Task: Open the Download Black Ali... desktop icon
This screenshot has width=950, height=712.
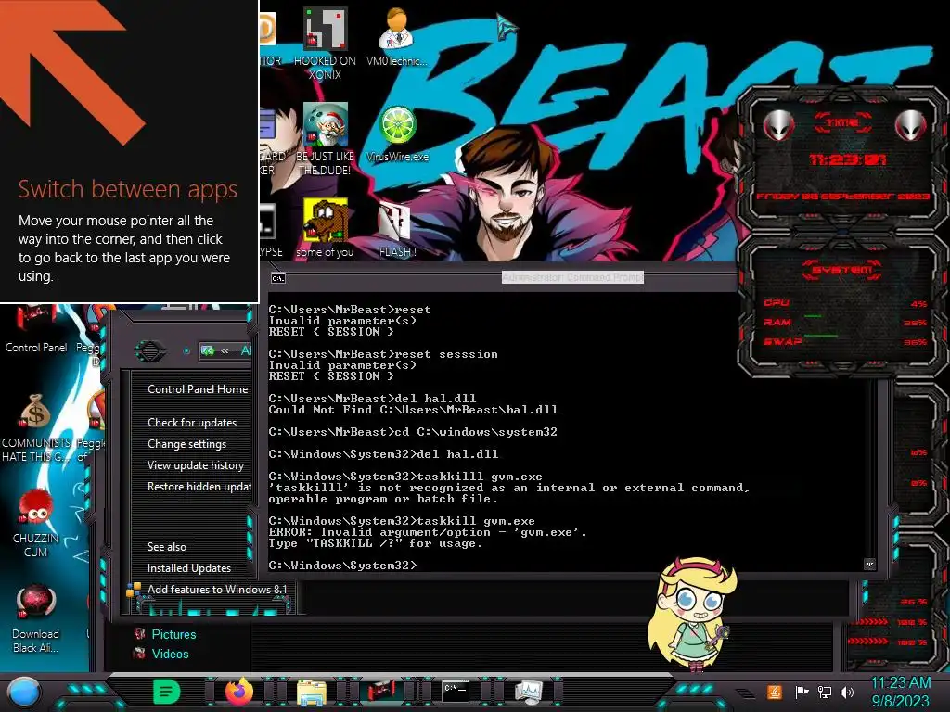Action: (x=36, y=618)
